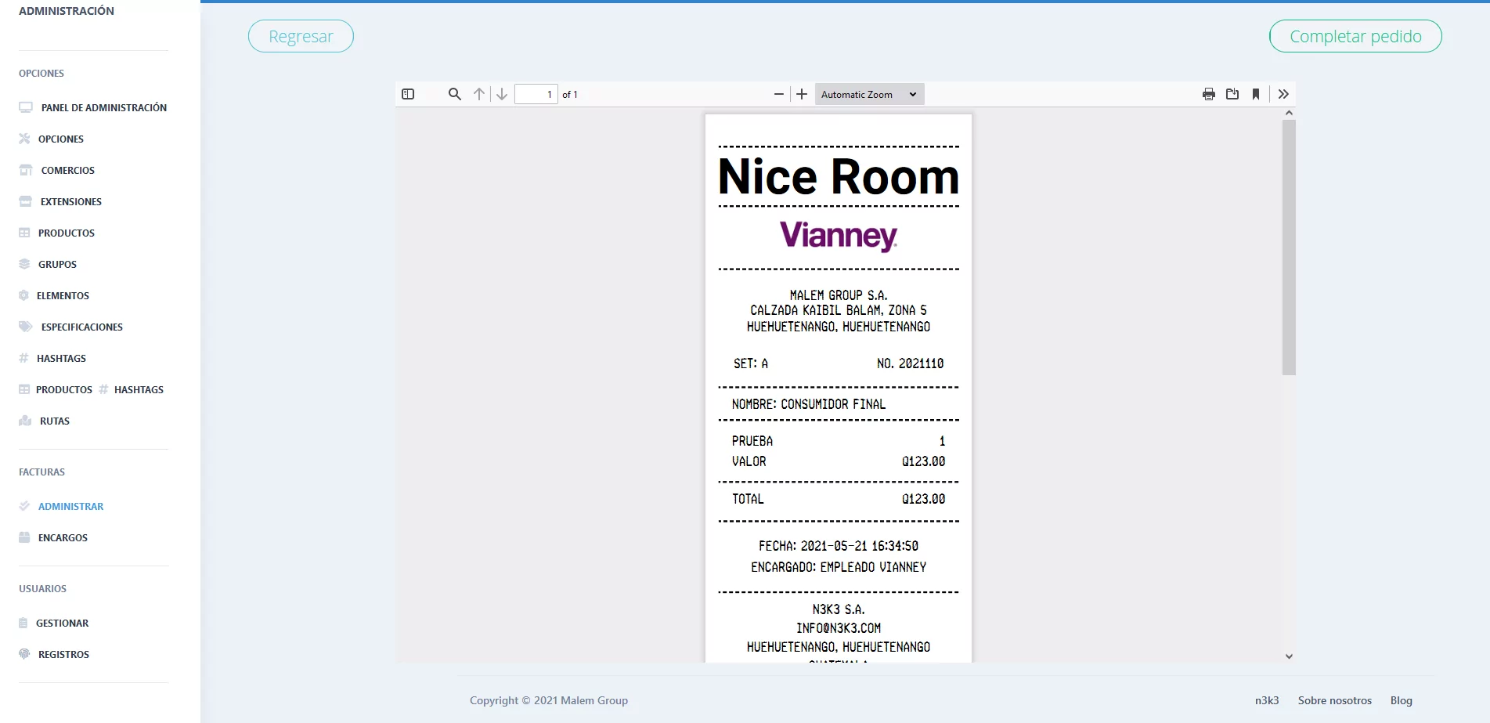Follow the Blog footer link
The width and height of the screenshot is (1490, 723).
[1402, 700]
